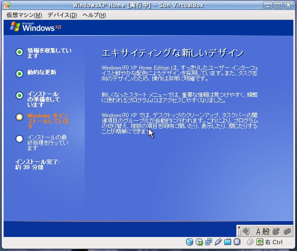Click the virtualization (V chip) status icon
This screenshot has height=251, width=297.
(x=237, y=242)
